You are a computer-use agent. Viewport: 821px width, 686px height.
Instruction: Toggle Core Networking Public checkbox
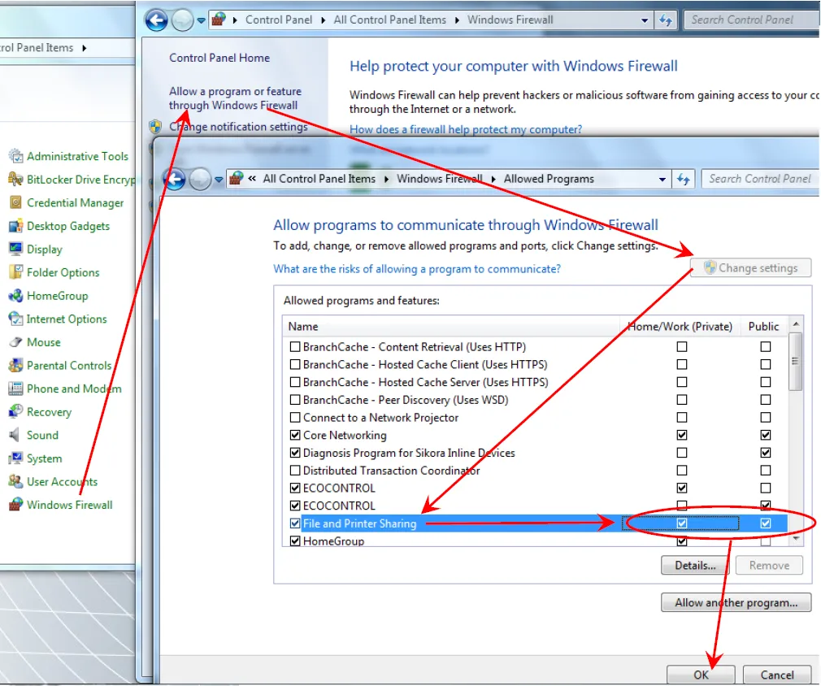tap(766, 435)
